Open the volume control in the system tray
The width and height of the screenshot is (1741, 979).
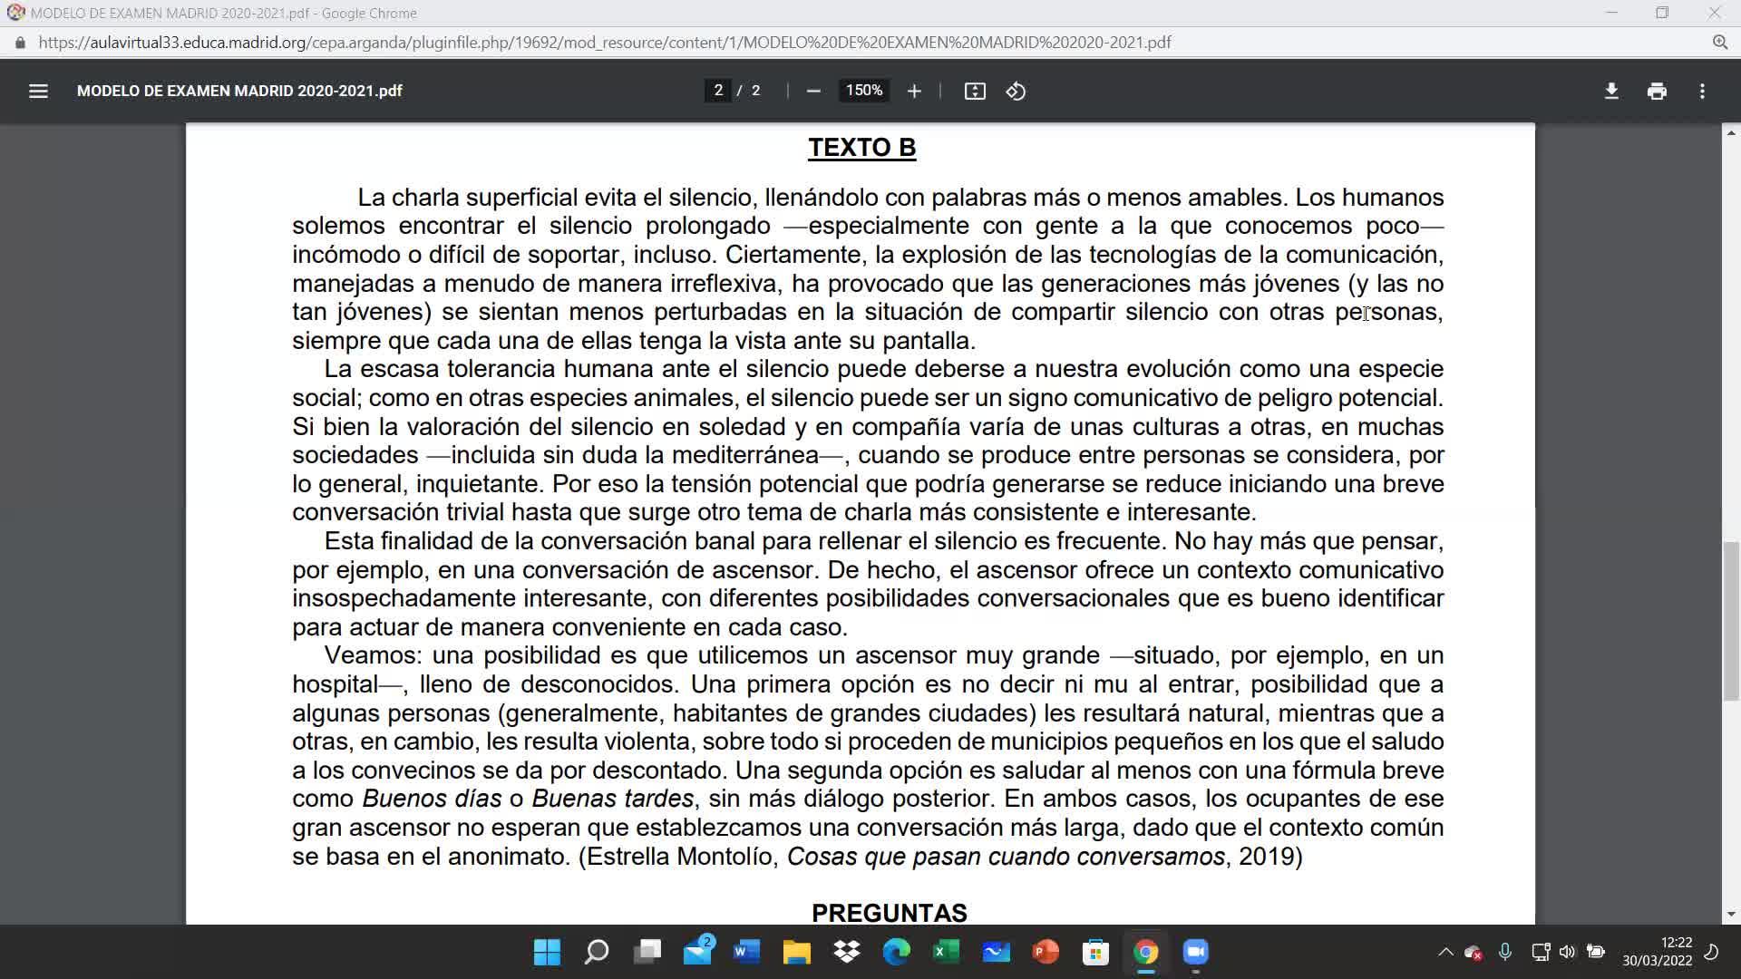pos(1567,952)
